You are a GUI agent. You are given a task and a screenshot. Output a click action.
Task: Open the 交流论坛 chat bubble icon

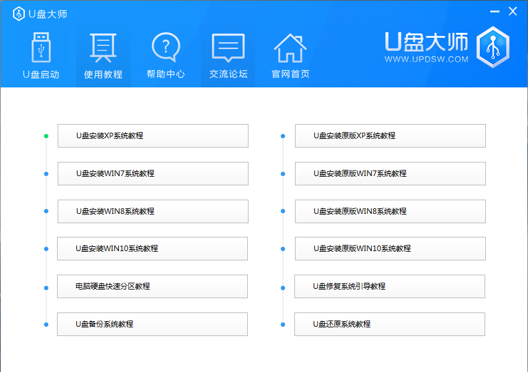click(227, 46)
